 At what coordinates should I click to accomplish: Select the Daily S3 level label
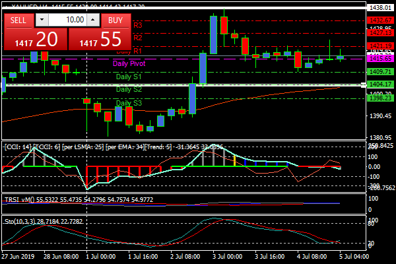coord(128,103)
